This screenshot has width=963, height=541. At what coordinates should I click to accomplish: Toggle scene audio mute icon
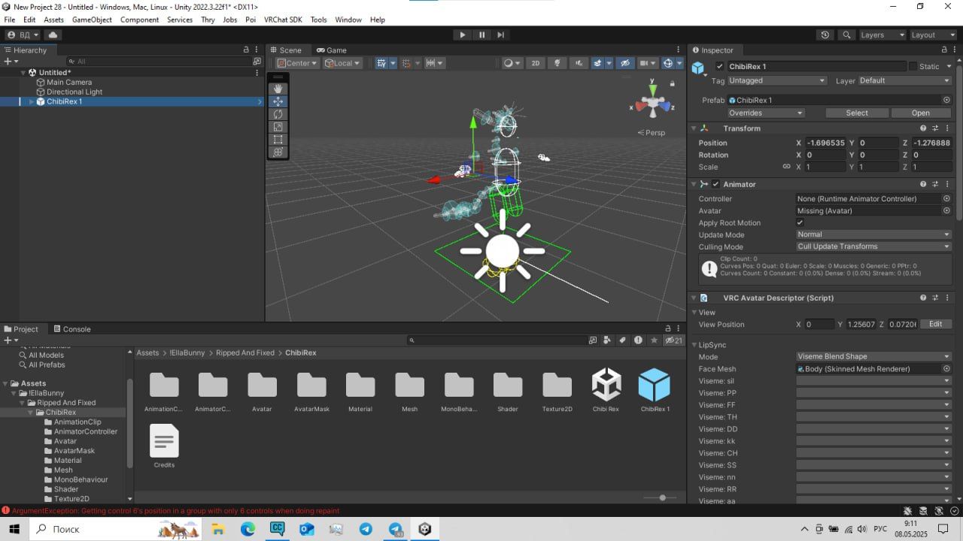[x=579, y=63]
